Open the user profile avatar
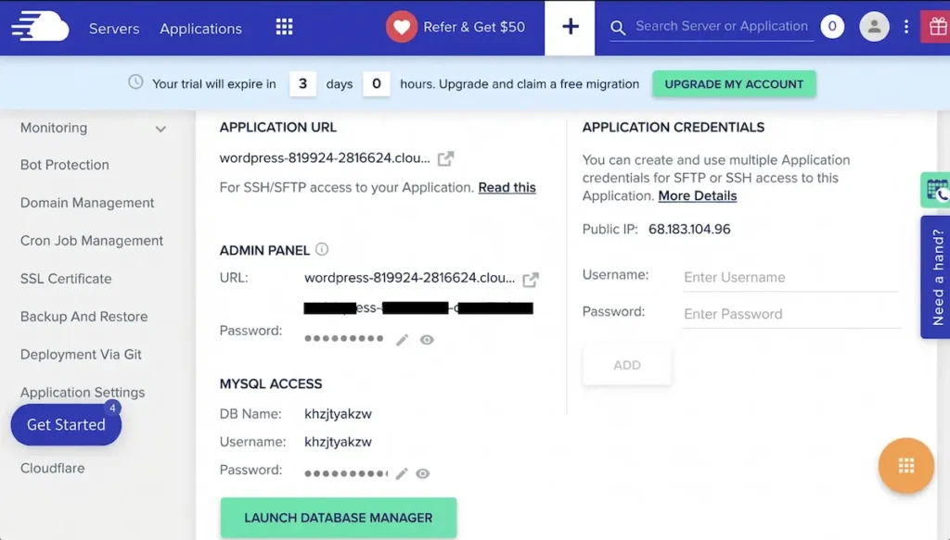Image resolution: width=950 pixels, height=540 pixels. (874, 27)
